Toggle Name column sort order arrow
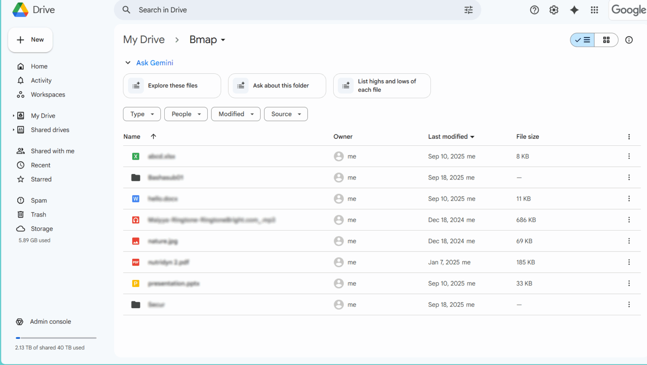Screen dimensions: 647x365 153,137
